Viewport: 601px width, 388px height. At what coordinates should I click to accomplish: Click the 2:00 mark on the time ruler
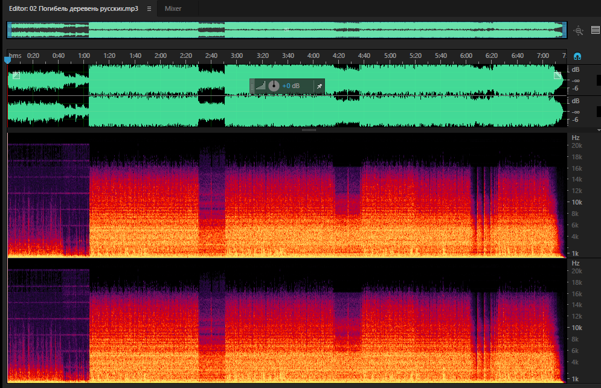pos(160,56)
